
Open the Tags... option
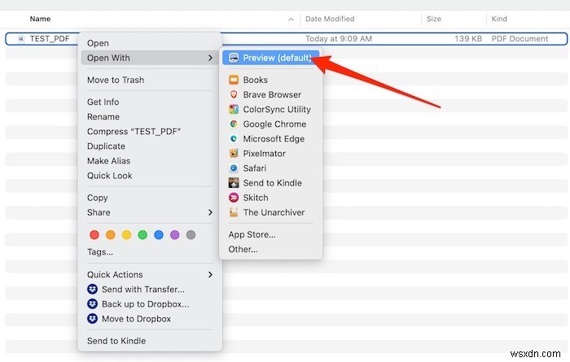click(100, 251)
